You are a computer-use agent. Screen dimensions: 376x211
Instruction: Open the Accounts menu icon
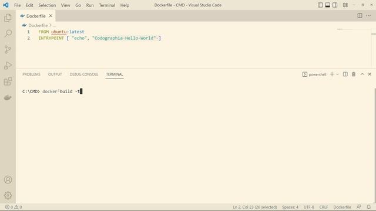tap(8, 180)
